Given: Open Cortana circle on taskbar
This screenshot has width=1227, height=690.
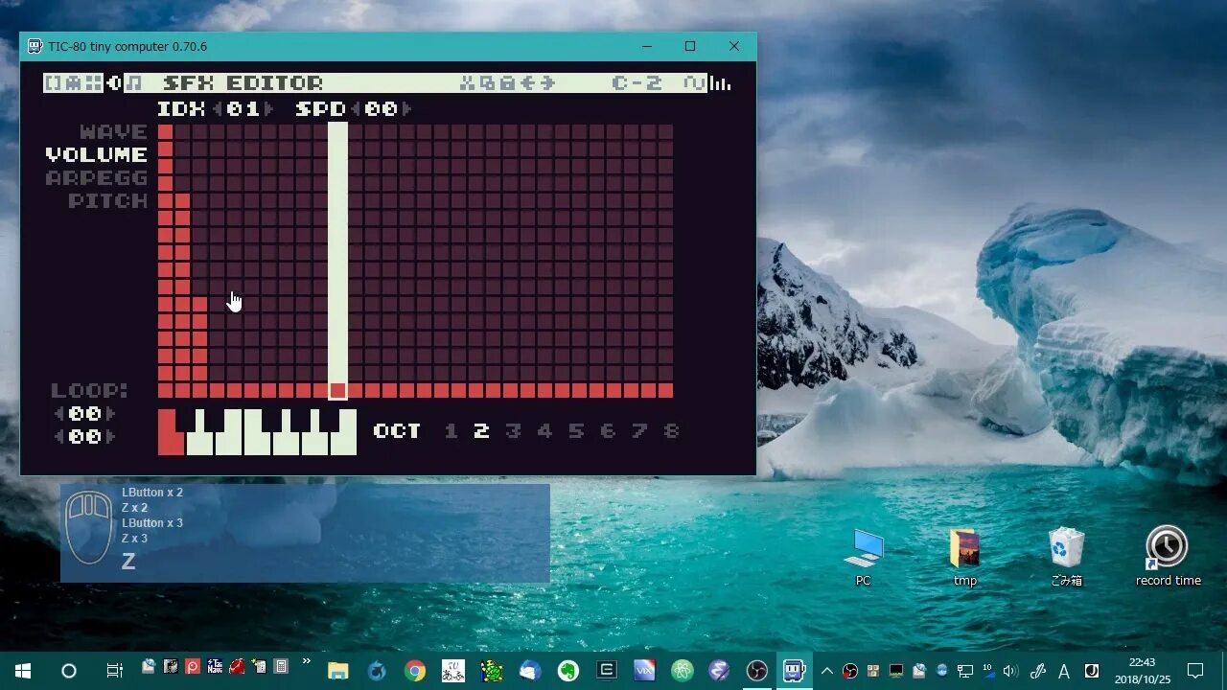Looking at the screenshot, I should [69, 671].
